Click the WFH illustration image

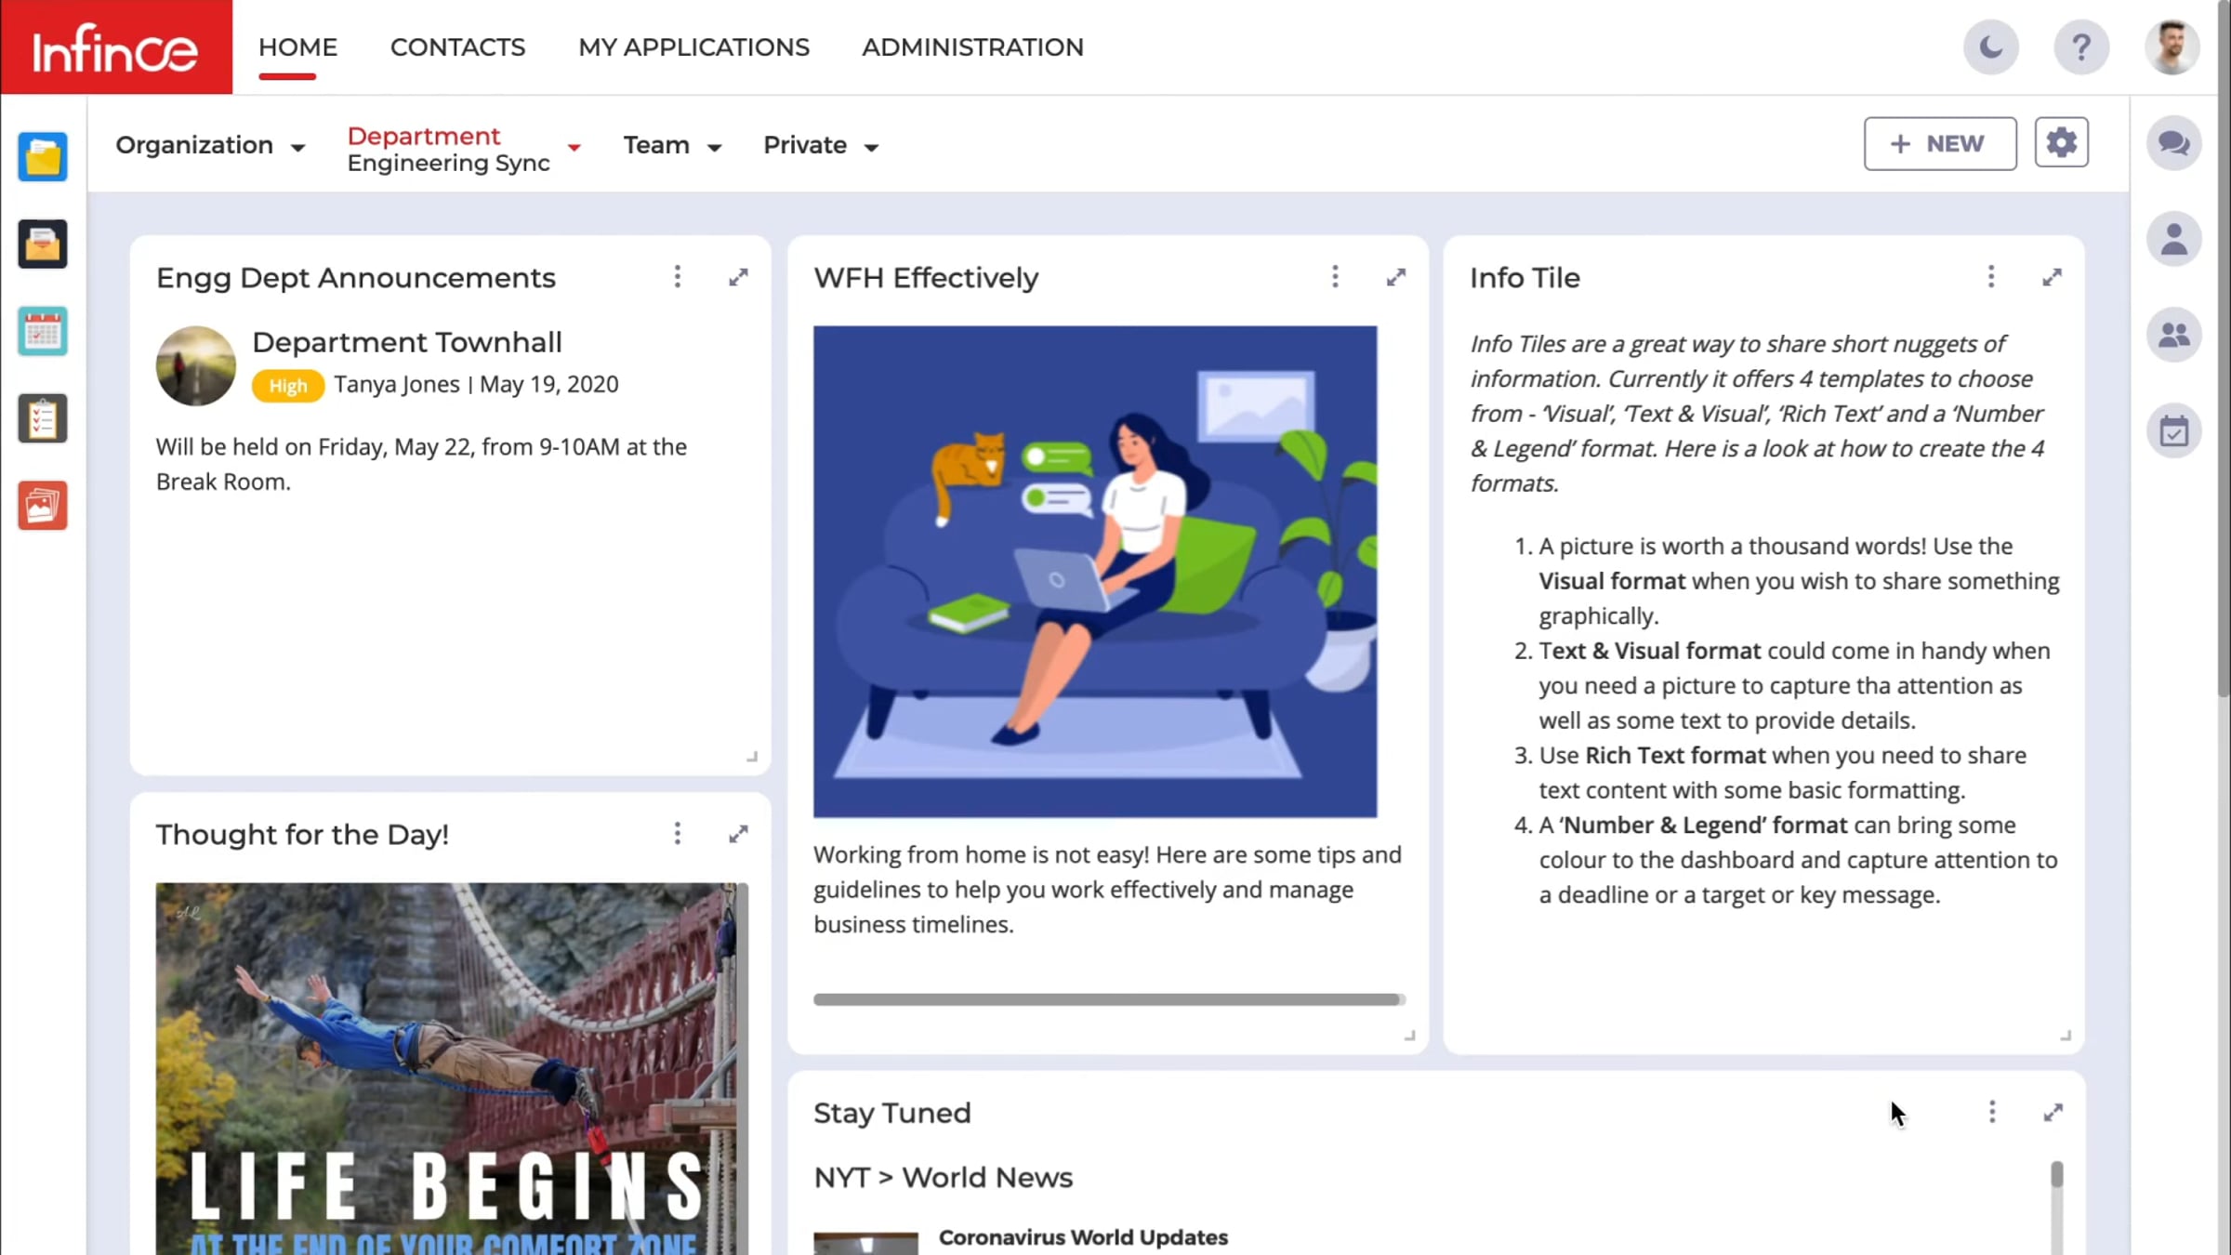tap(1095, 572)
